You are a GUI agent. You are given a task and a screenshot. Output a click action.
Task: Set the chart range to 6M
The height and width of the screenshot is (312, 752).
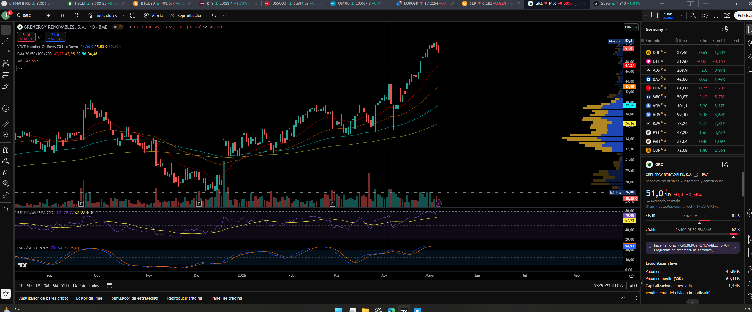55,286
